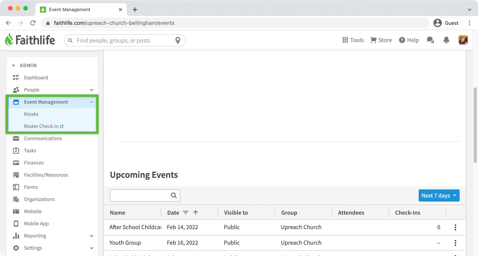Open a new browser tab

135,10
